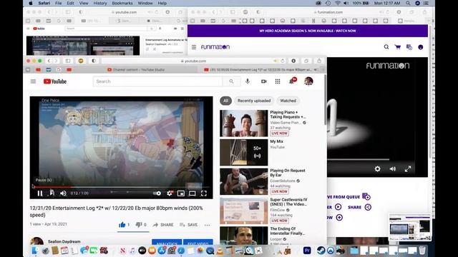Select the Recently uploaded filter chip
This screenshot has width=458, height=257.
(254, 101)
